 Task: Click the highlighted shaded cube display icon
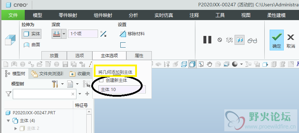pos(192,64)
